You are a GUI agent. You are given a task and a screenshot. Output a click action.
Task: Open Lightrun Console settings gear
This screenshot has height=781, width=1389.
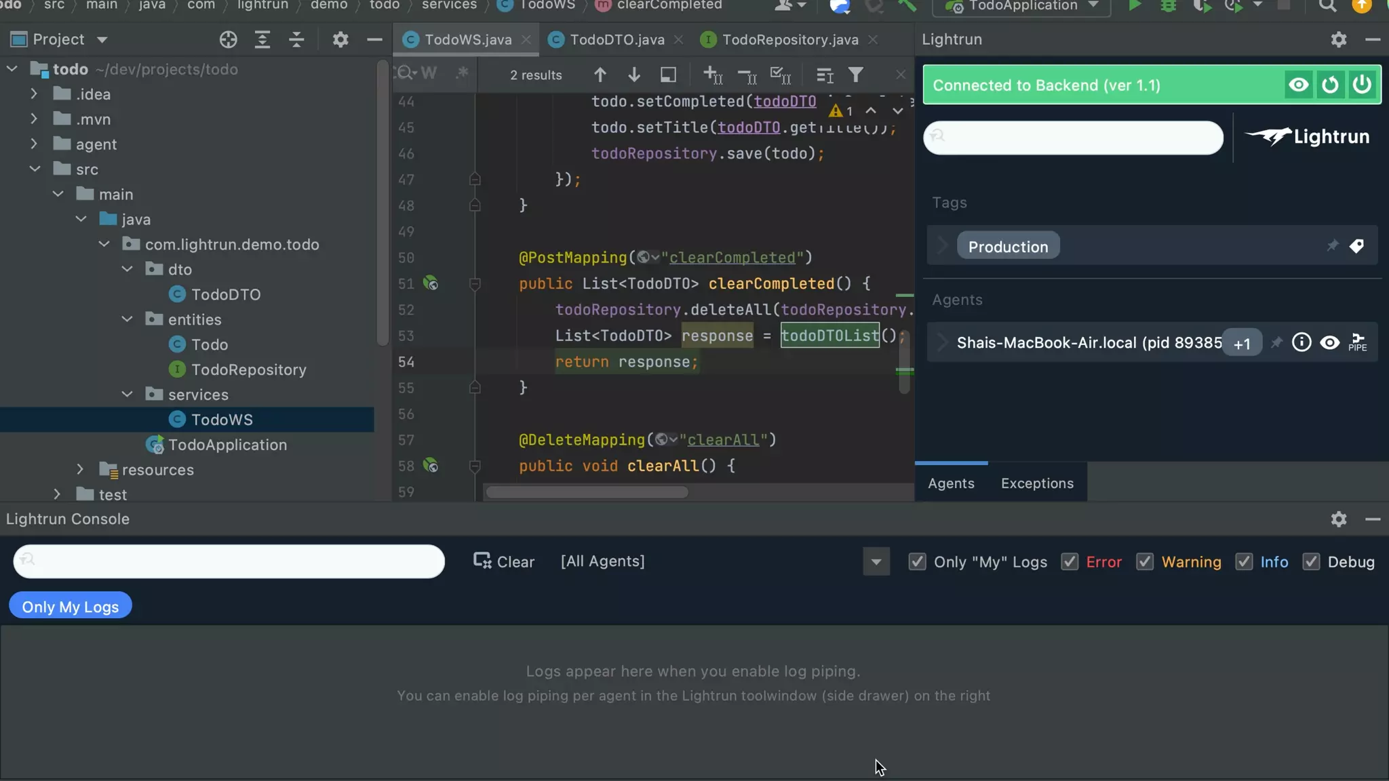pos(1339,519)
